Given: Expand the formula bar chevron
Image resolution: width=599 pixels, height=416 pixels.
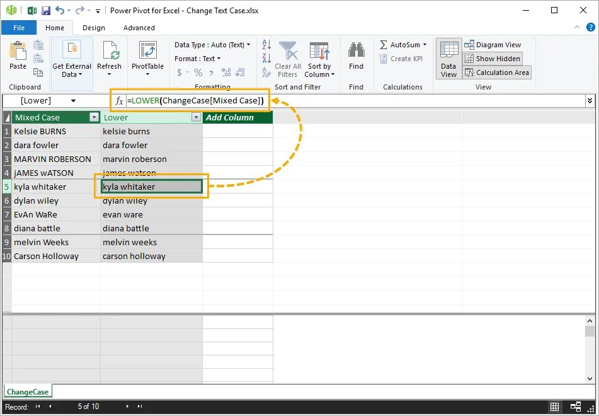Looking at the screenshot, I should (590, 101).
